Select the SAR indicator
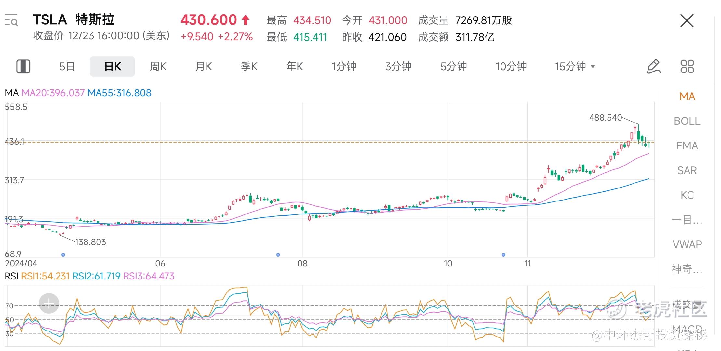 coord(687,170)
